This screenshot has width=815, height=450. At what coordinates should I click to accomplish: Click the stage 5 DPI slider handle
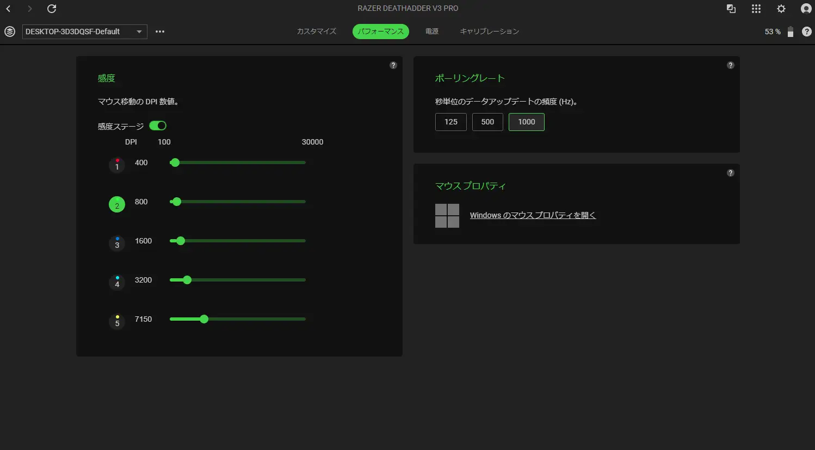(204, 319)
